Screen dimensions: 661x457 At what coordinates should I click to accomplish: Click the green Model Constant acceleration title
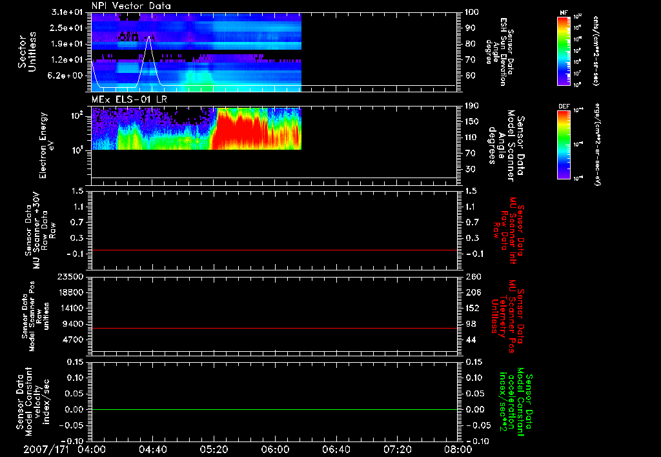pyautogui.click(x=515, y=401)
